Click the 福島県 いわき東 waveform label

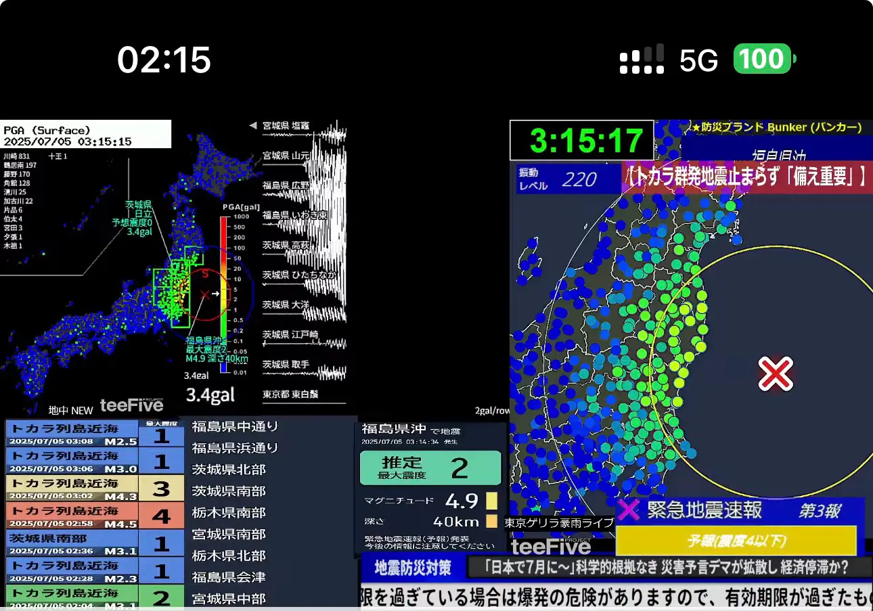(x=295, y=215)
